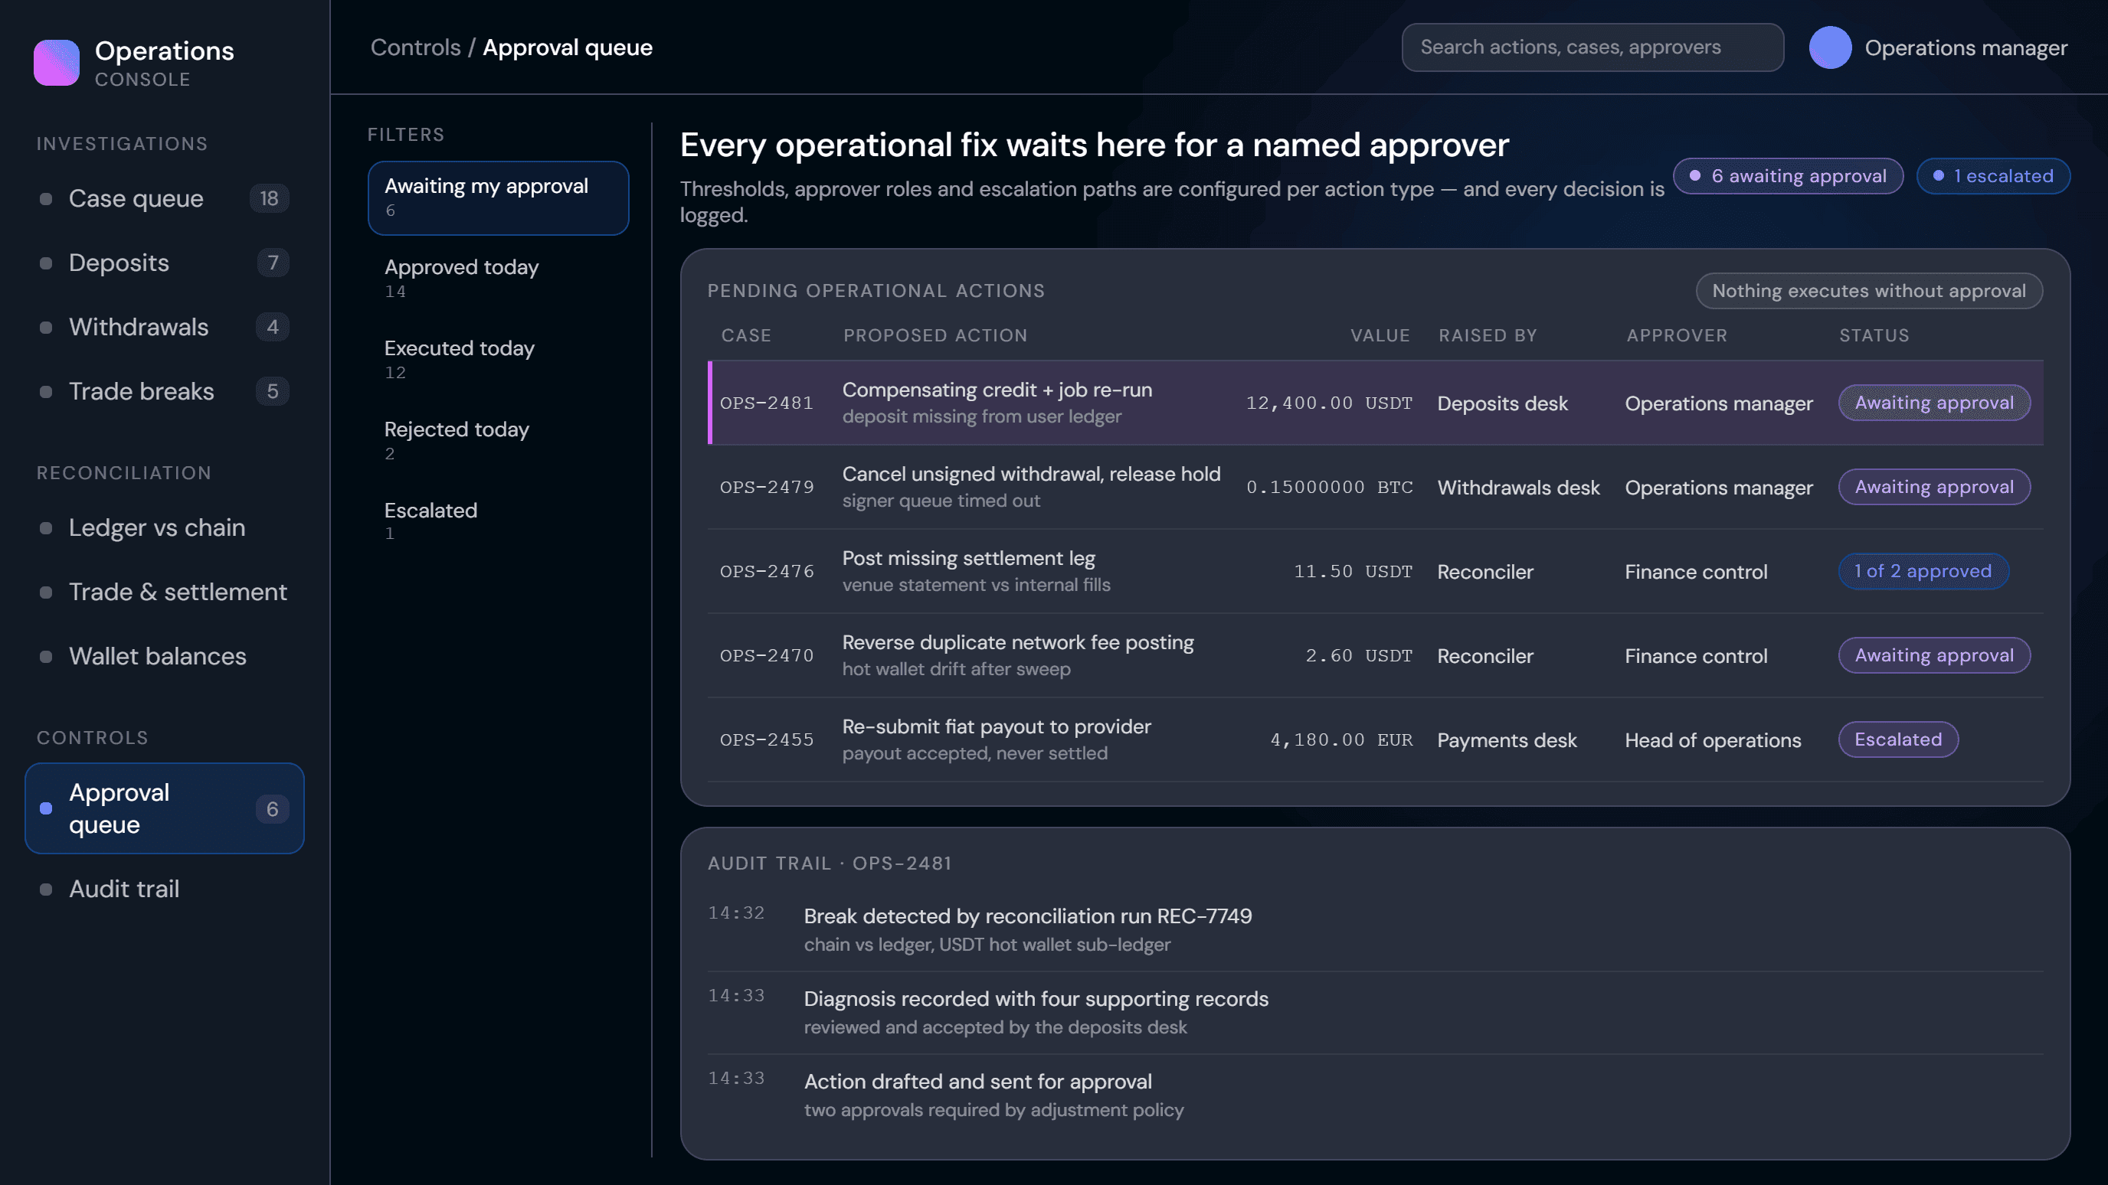The width and height of the screenshot is (2108, 1185).
Task: Click audit entry Diagnosis recorded with four records
Action: point(1375,1013)
